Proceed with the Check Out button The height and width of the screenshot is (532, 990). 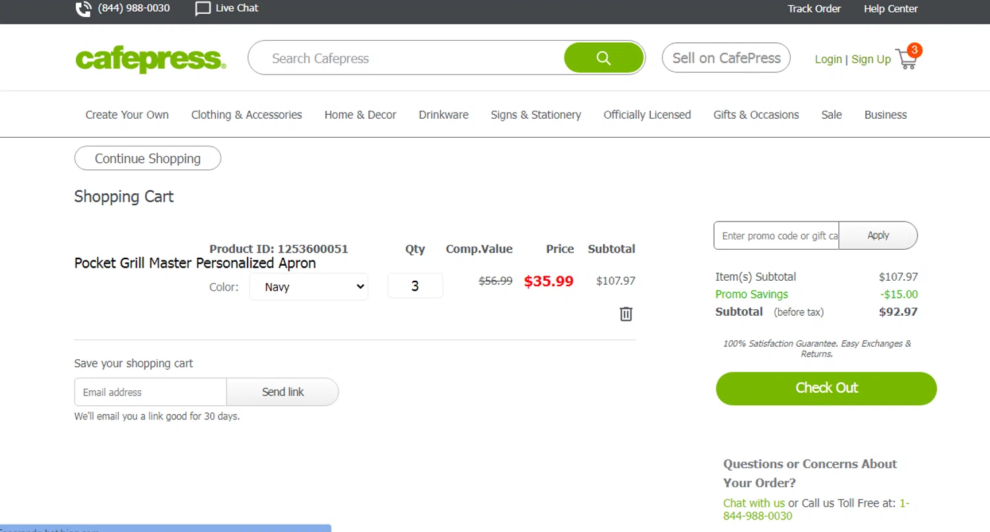point(826,388)
